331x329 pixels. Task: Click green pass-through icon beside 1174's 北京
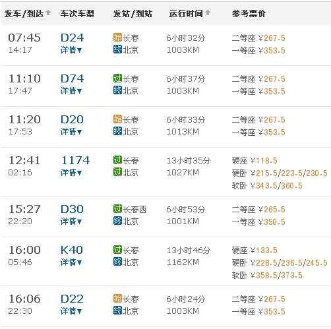pyautogui.click(x=117, y=172)
